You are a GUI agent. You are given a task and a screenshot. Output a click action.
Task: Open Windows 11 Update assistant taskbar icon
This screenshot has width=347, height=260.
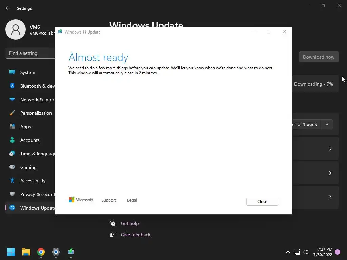[71, 252]
